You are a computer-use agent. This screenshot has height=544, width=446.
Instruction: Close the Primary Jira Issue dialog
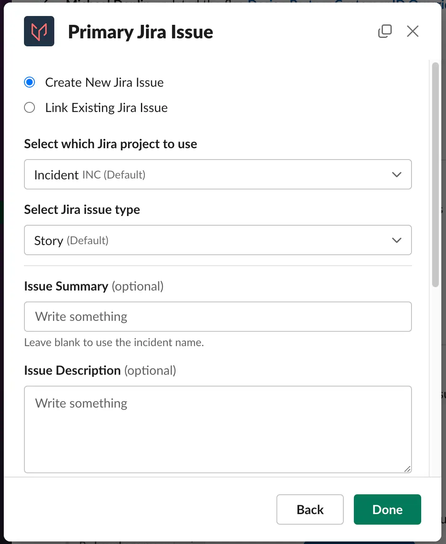(413, 31)
